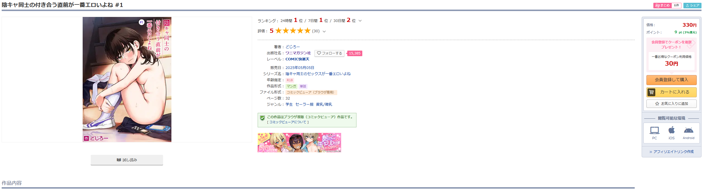Toggle follow for the publisher
The width and height of the screenshot is (704, 191).
click(x=329, y=53)
